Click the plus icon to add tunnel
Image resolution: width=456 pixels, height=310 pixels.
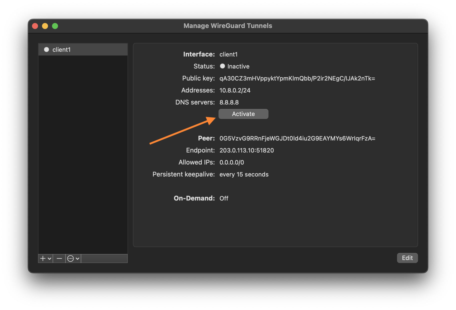43,258
